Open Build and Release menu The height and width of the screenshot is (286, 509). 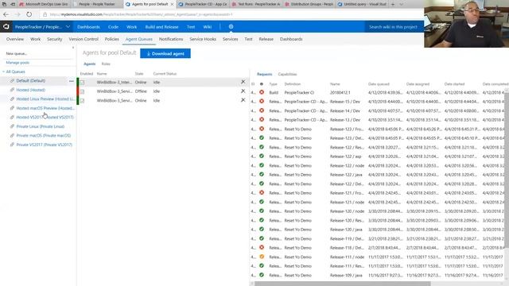[x=161, y=27]
